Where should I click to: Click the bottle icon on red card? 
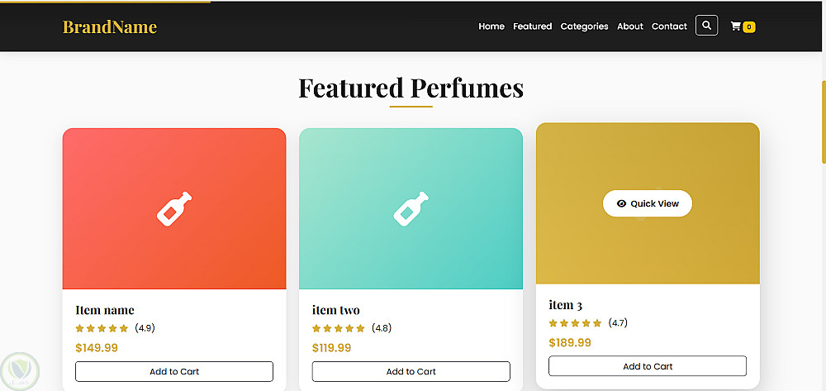click(174, 208)
